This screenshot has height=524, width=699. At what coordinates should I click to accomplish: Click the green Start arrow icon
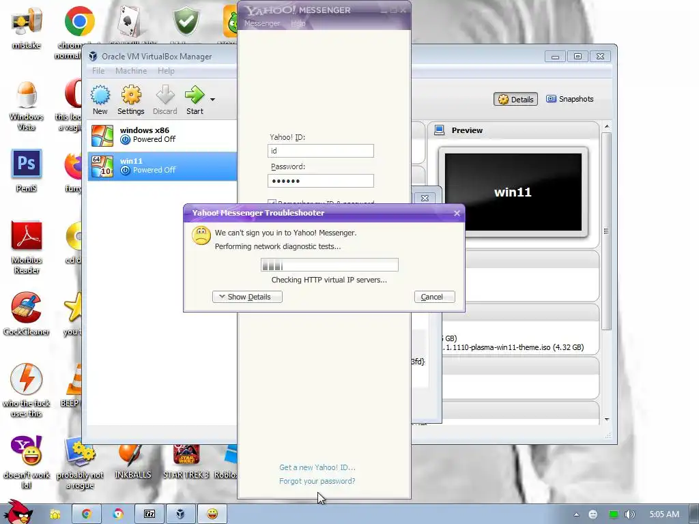(195, 95)
